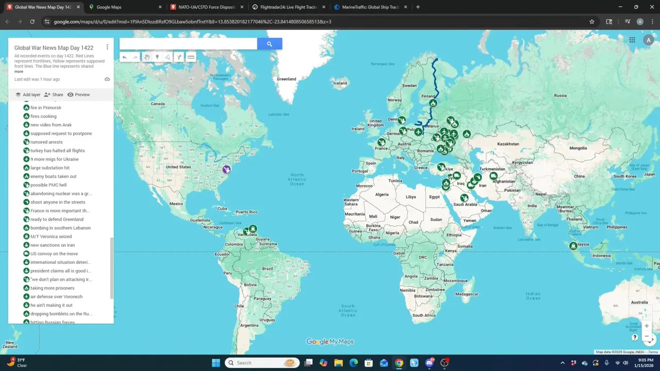Click the green marker over France
The image size is (660, 371).
pyautogui.click(x=381, y=142)
